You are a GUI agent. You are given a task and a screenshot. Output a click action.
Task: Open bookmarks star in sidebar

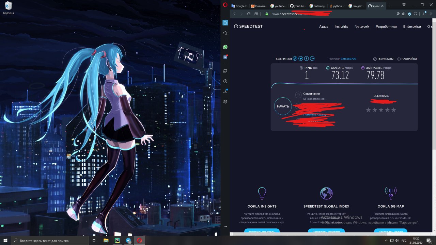tap(225, 33)
